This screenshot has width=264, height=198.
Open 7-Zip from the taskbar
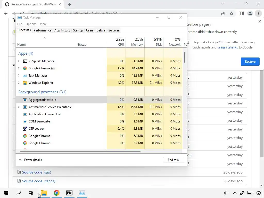69,193
